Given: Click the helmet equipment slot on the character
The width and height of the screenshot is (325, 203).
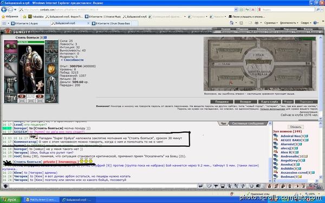Looking at the screenshot, I should click(x=11, y=47).
